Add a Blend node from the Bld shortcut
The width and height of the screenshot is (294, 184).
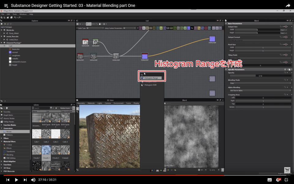144,28
